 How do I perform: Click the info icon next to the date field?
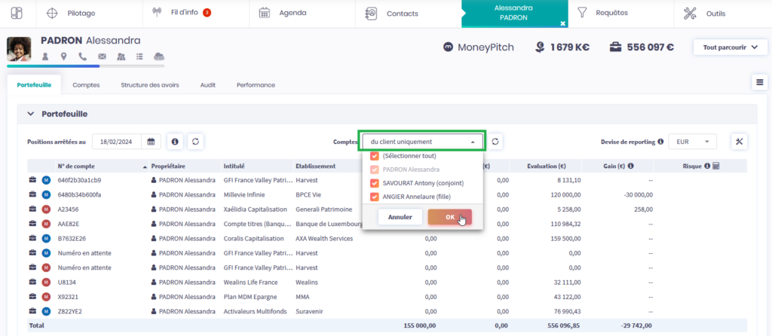coord(175,141)
